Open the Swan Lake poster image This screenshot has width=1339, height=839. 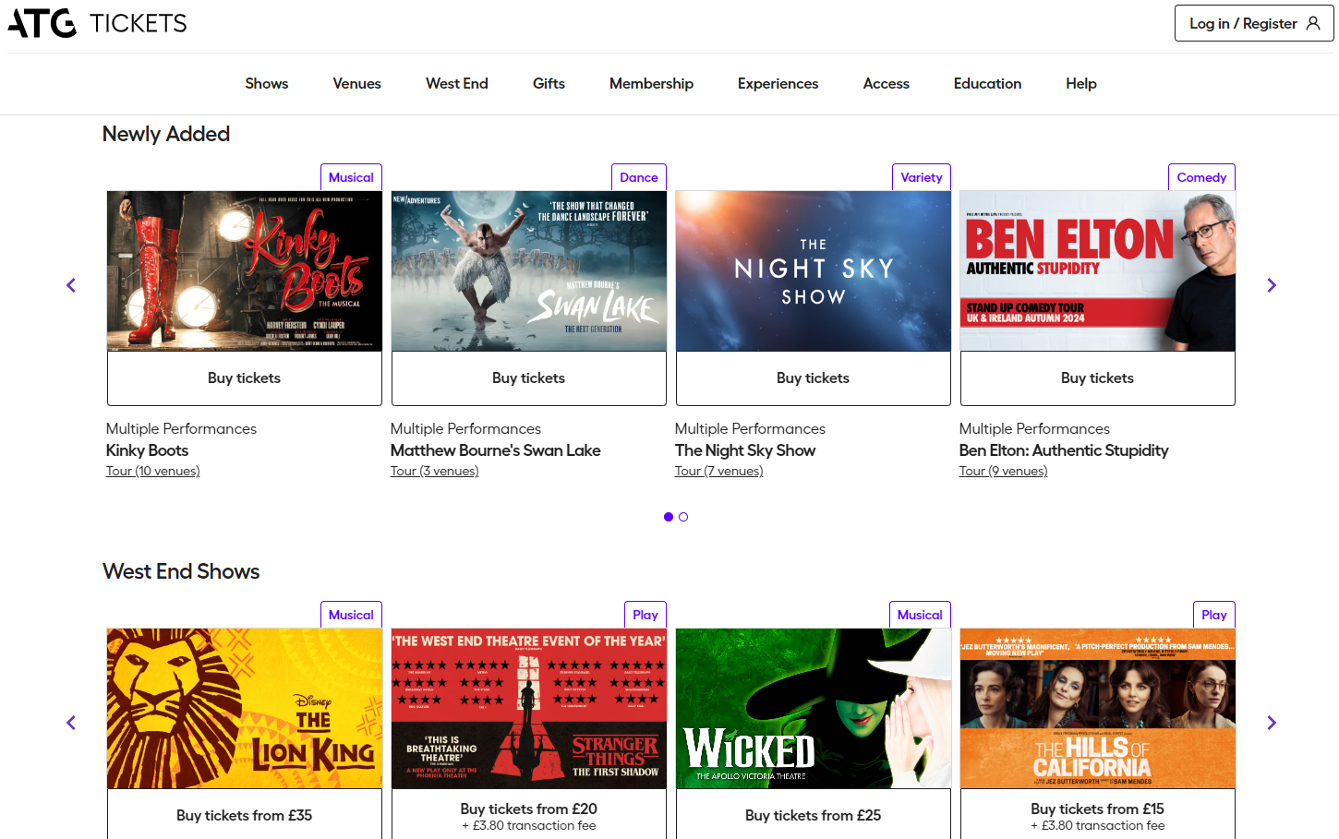(x=529, y=271)
